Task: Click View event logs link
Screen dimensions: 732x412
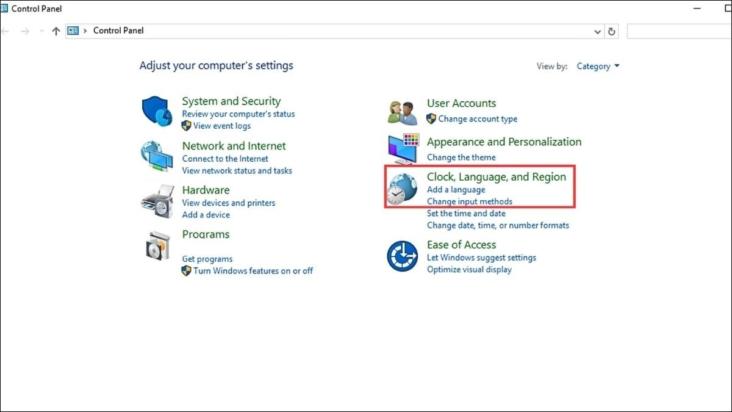Action: coord(222,126)
